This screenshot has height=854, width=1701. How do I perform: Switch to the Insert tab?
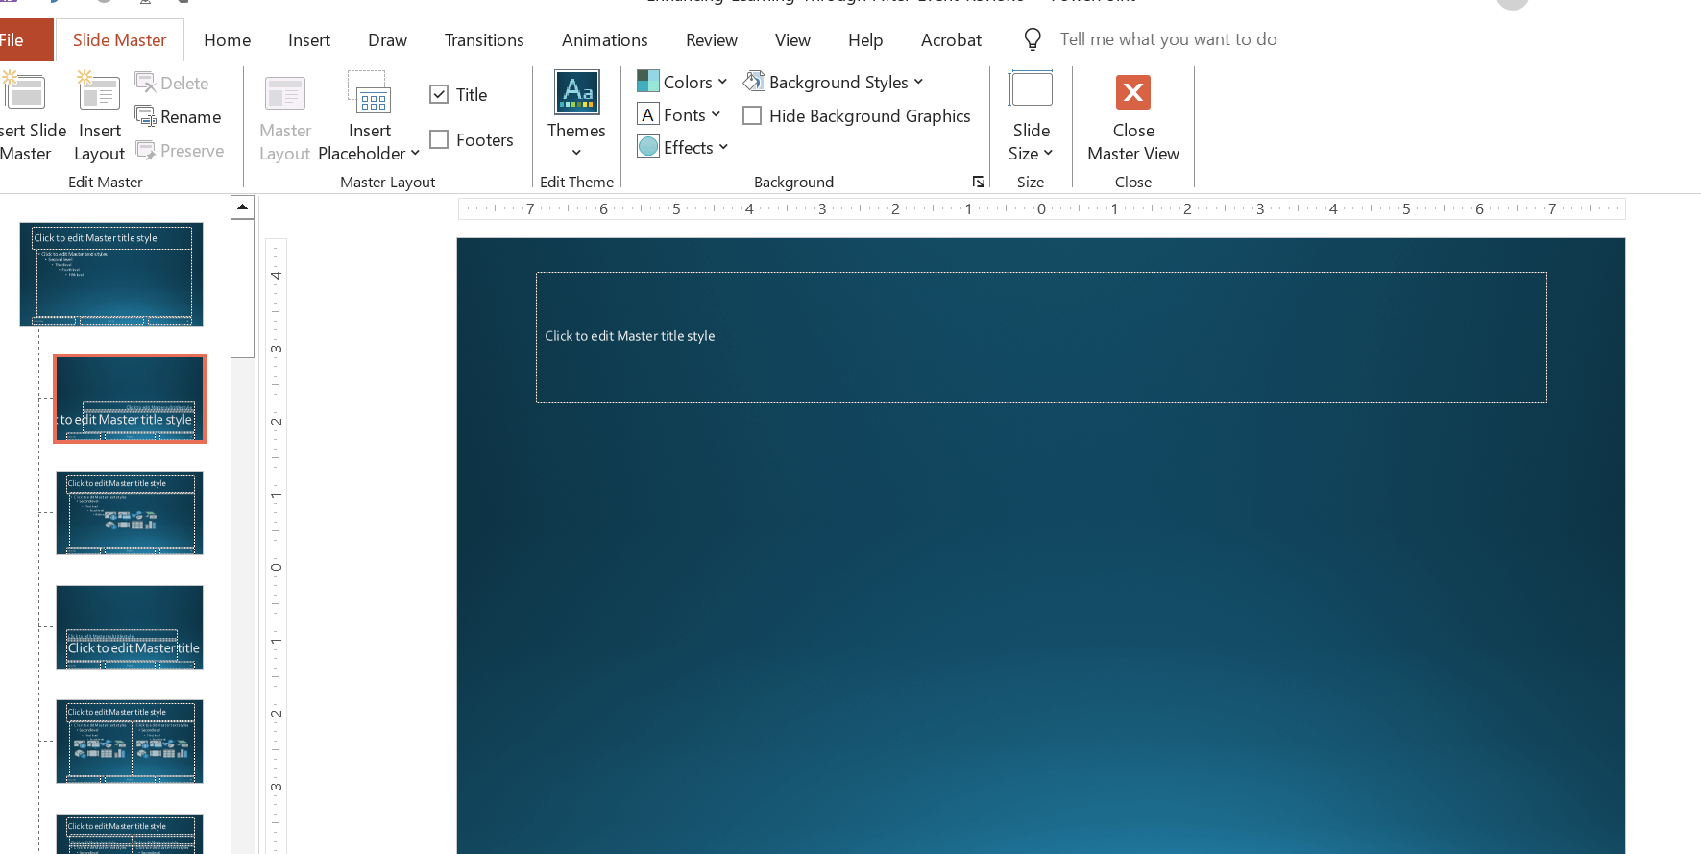coord(309,39)
